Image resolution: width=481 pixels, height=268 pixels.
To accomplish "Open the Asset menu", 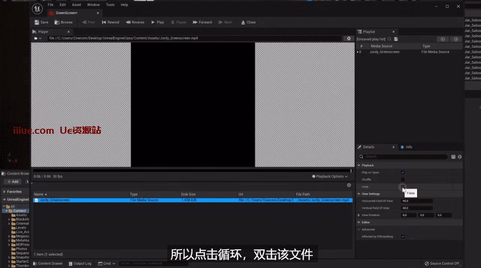I will tap(76, 5).
